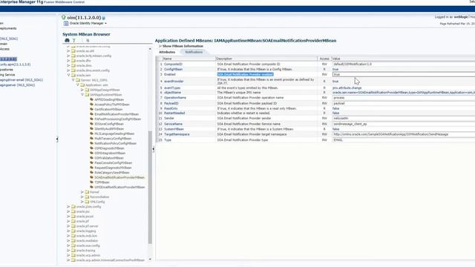This screenshot has height=267, width=475.
Task: Open the ServiceName attribute link
Action: [173, 124]
